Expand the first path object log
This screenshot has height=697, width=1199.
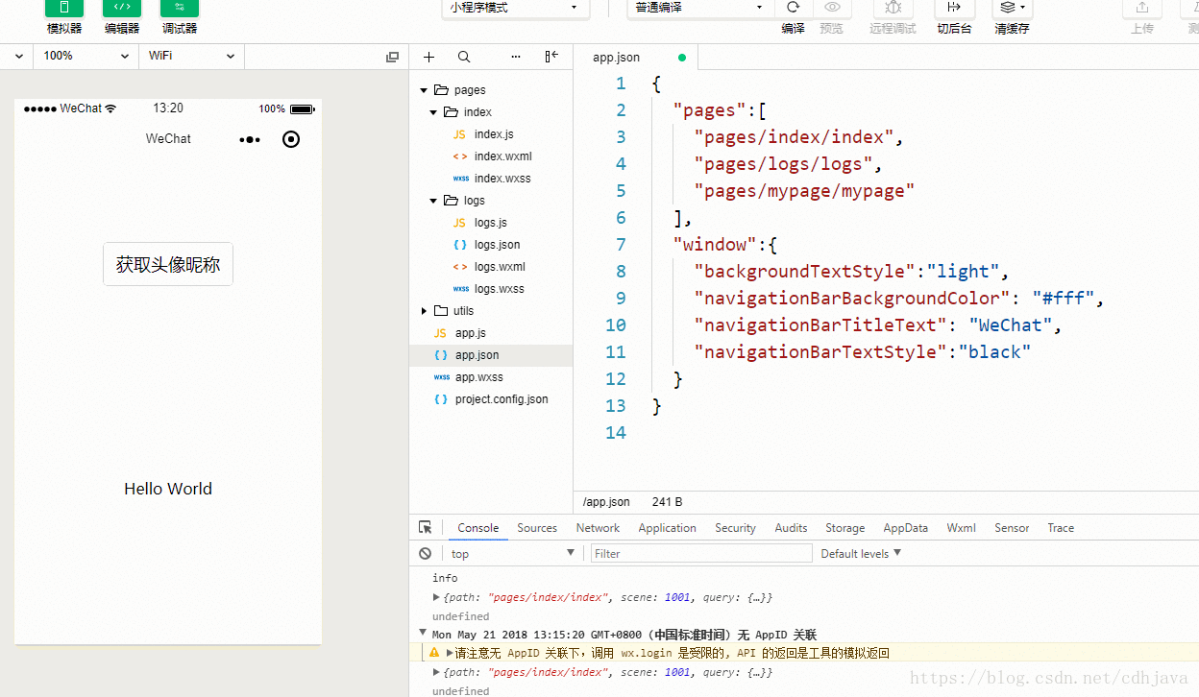tap(436, 597)
